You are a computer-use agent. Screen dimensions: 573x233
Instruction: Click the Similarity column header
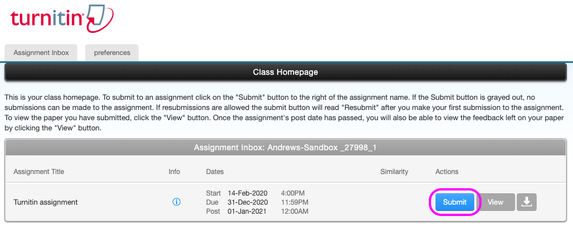[x=394, y=172]
